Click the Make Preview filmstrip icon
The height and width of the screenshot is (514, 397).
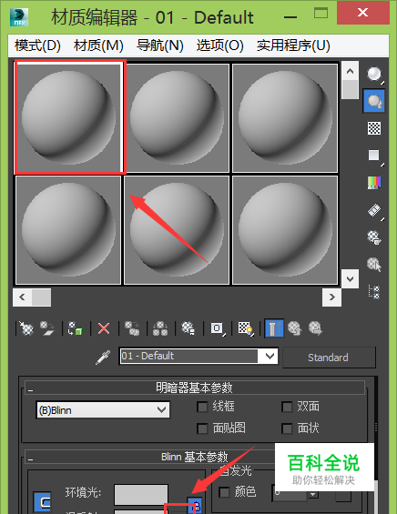pyautogui.click(x=374, y=210)
